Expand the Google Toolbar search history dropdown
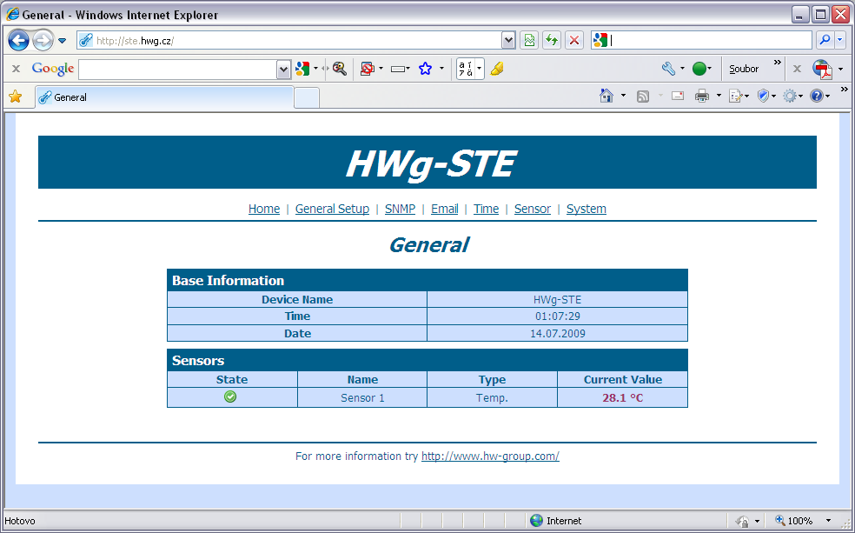This screenshot has height=533, width=855. 283,70
